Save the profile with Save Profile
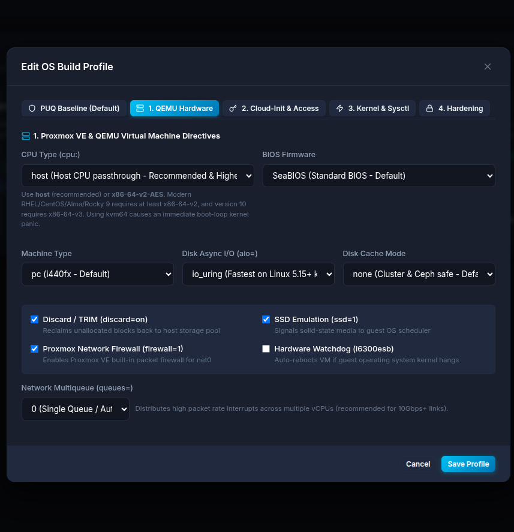Image resolution: width=514 pixels, height=532 pixels. point(468,464)
